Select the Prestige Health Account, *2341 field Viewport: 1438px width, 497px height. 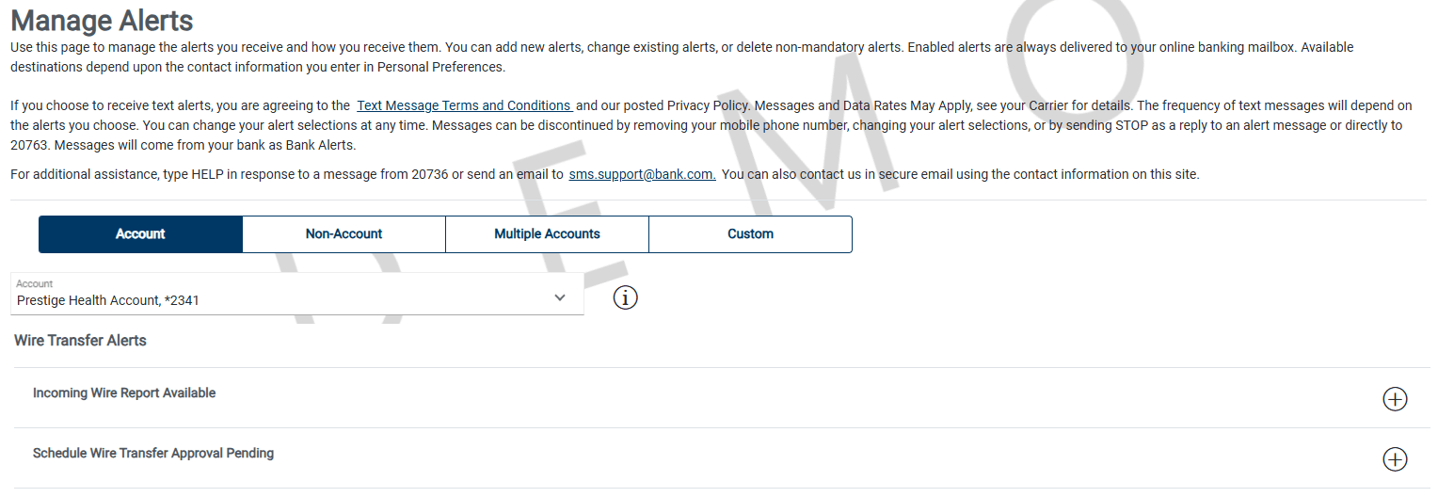click(x=282, y=299)
